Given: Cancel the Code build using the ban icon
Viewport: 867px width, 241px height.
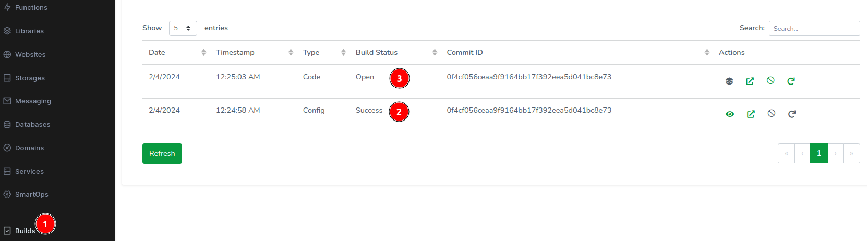Looking at the screenshot, I should [x=770, y=80].
